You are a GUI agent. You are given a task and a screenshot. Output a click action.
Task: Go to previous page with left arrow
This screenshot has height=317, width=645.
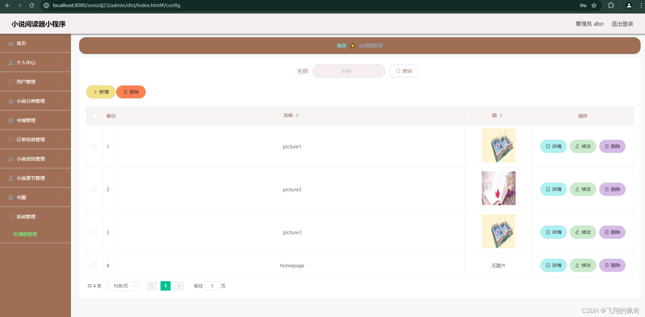(x=152, y=286)
